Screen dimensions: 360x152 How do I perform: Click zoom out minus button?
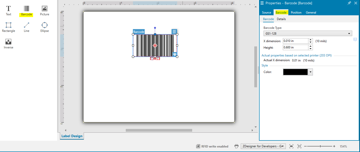[x=305, y=146]
